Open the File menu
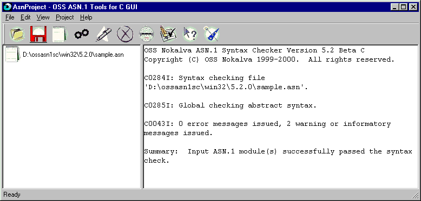 point(10,17)
